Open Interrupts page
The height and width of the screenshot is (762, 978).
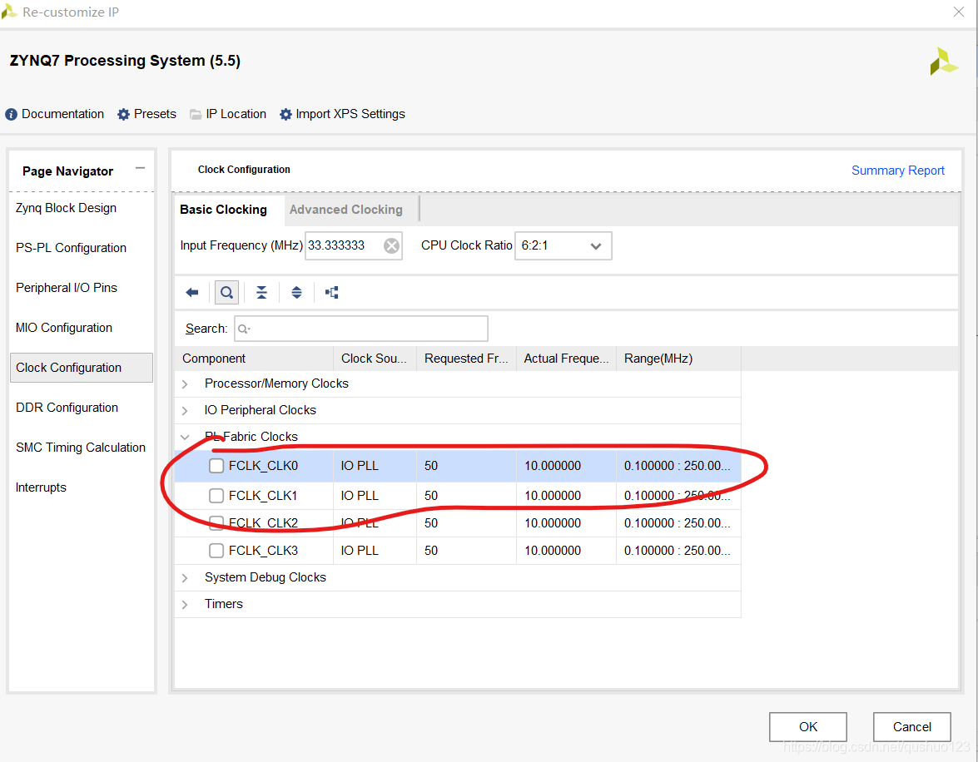[41, 487]
